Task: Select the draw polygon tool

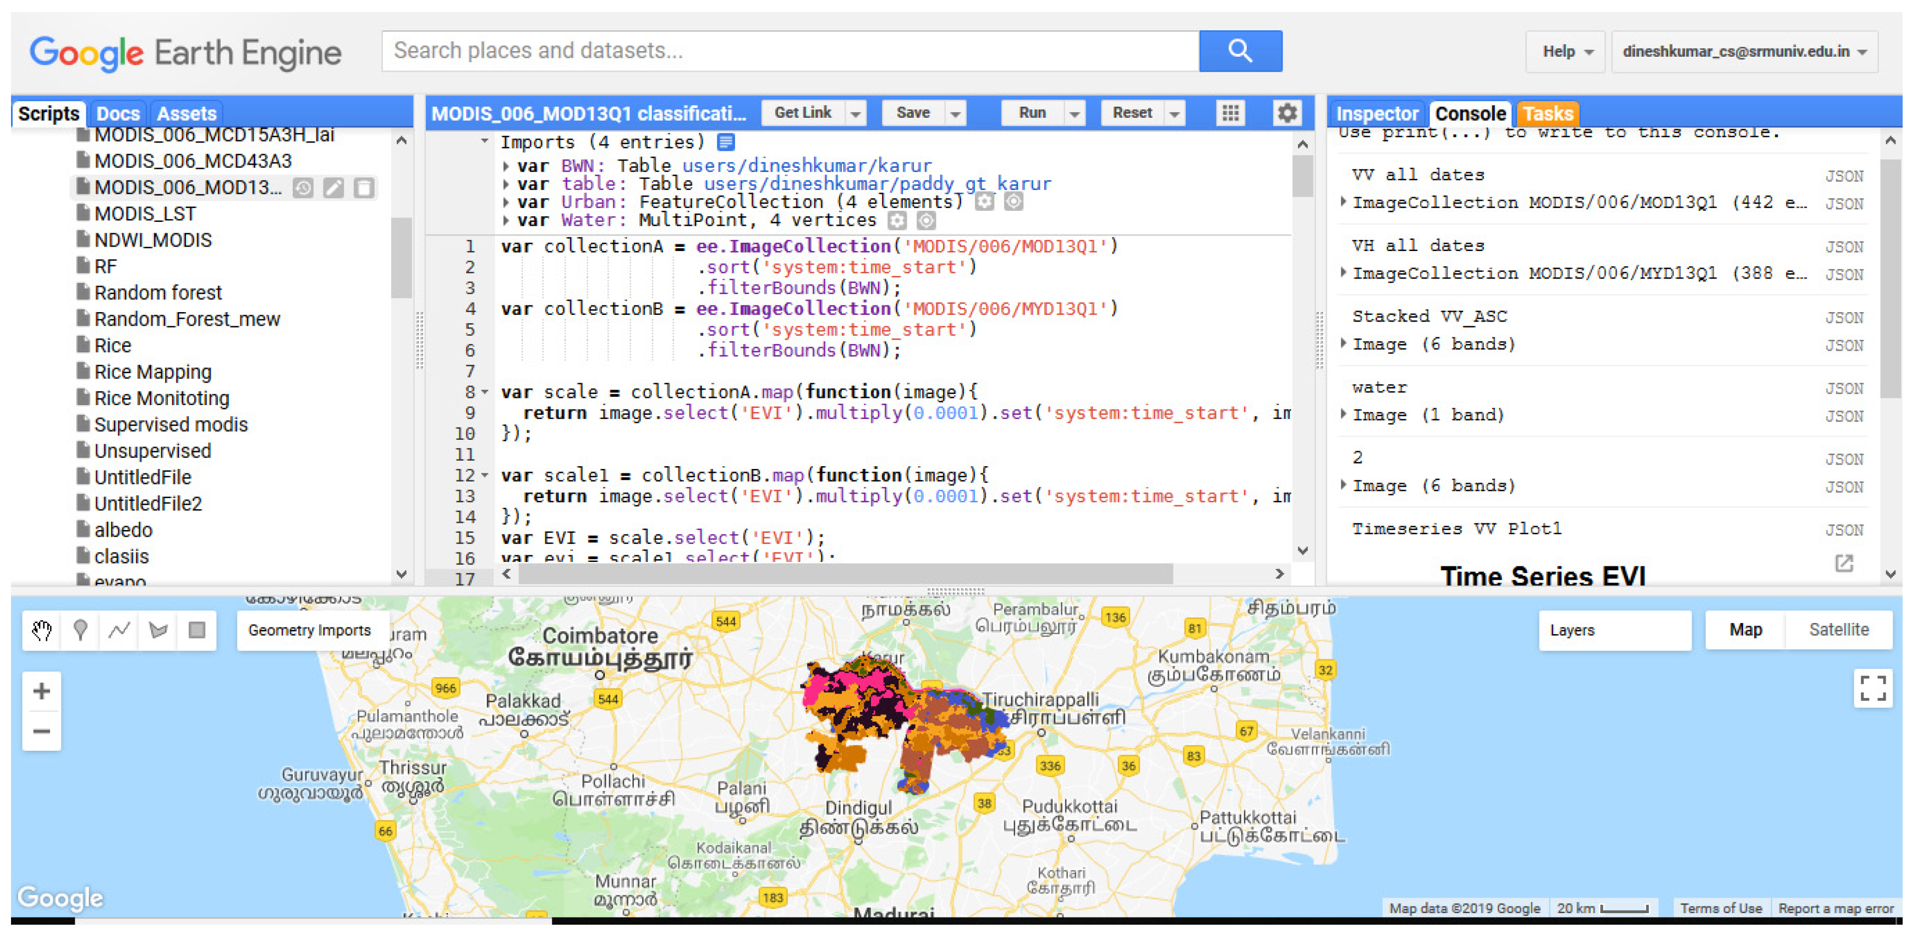Action: [x=158, y=630]
